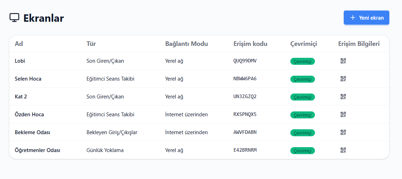Open the Lobi screen row
Image resolution: width=402 pixels, height=179 pixels.
click(x=199, y=61)
